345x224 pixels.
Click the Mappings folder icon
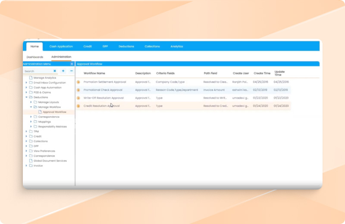35,121
